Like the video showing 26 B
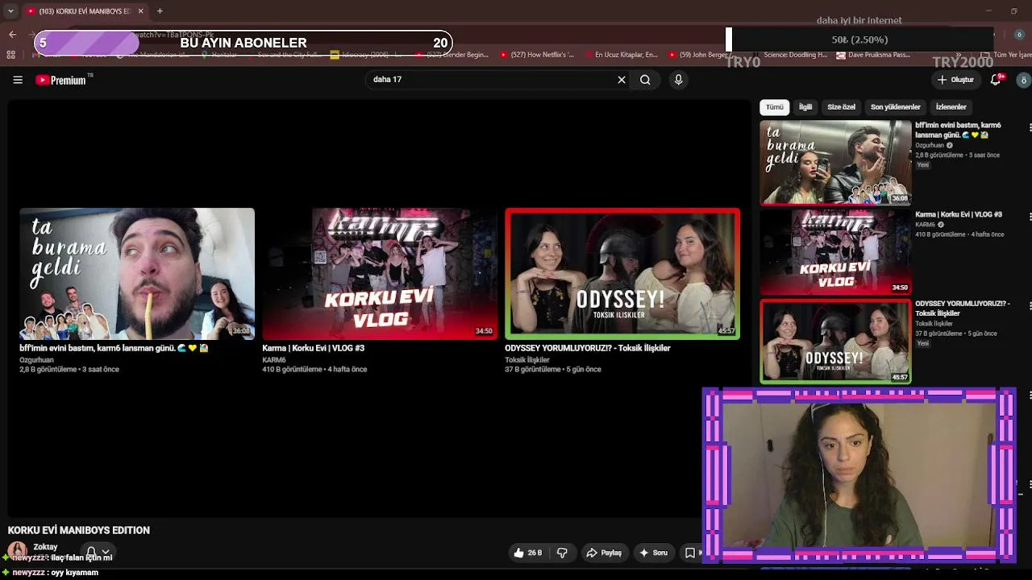1032x580 pixels. point(528,553)
